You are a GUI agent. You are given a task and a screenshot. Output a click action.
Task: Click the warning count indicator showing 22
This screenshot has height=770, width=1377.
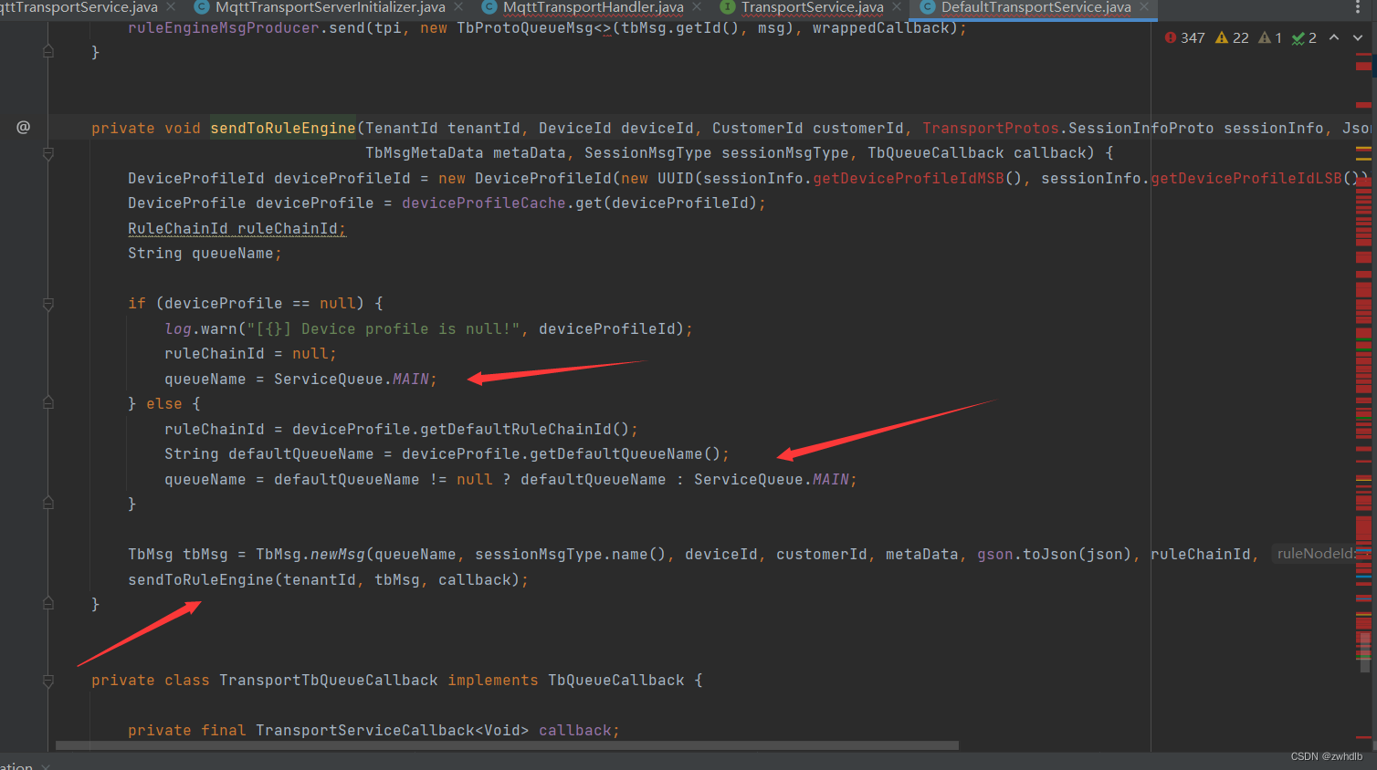pos(1232,37)
